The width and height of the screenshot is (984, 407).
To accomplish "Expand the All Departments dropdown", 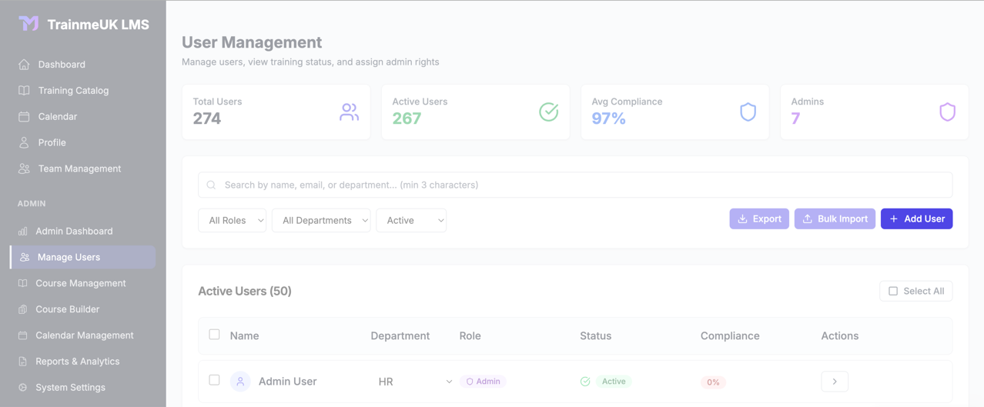I will click(x=320, y=221).
